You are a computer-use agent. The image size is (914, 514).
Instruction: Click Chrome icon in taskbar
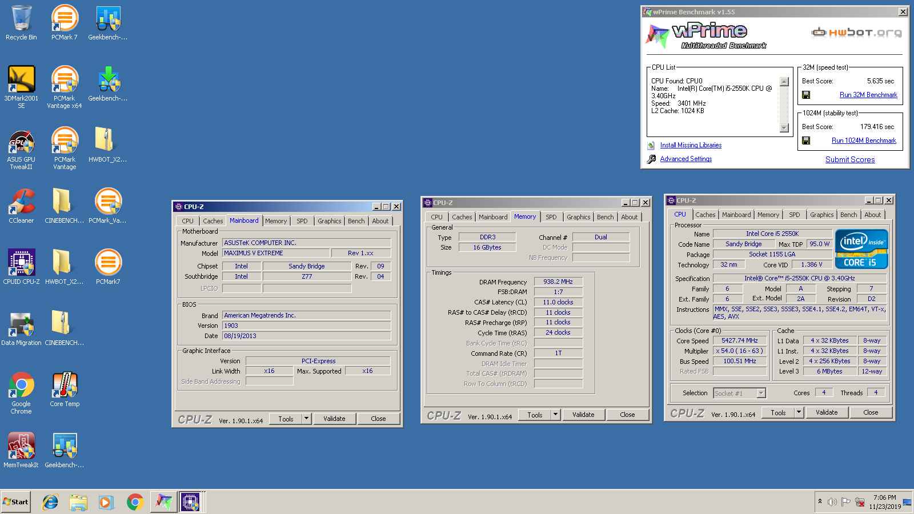[x=135, y=502]
